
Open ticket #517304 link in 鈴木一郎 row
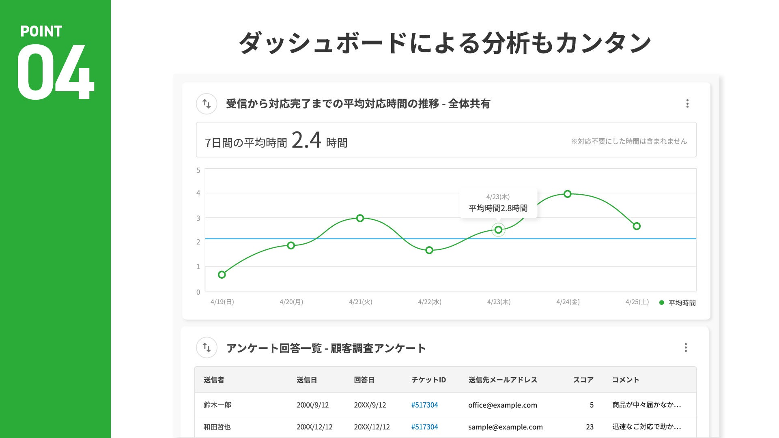[424, 405]
